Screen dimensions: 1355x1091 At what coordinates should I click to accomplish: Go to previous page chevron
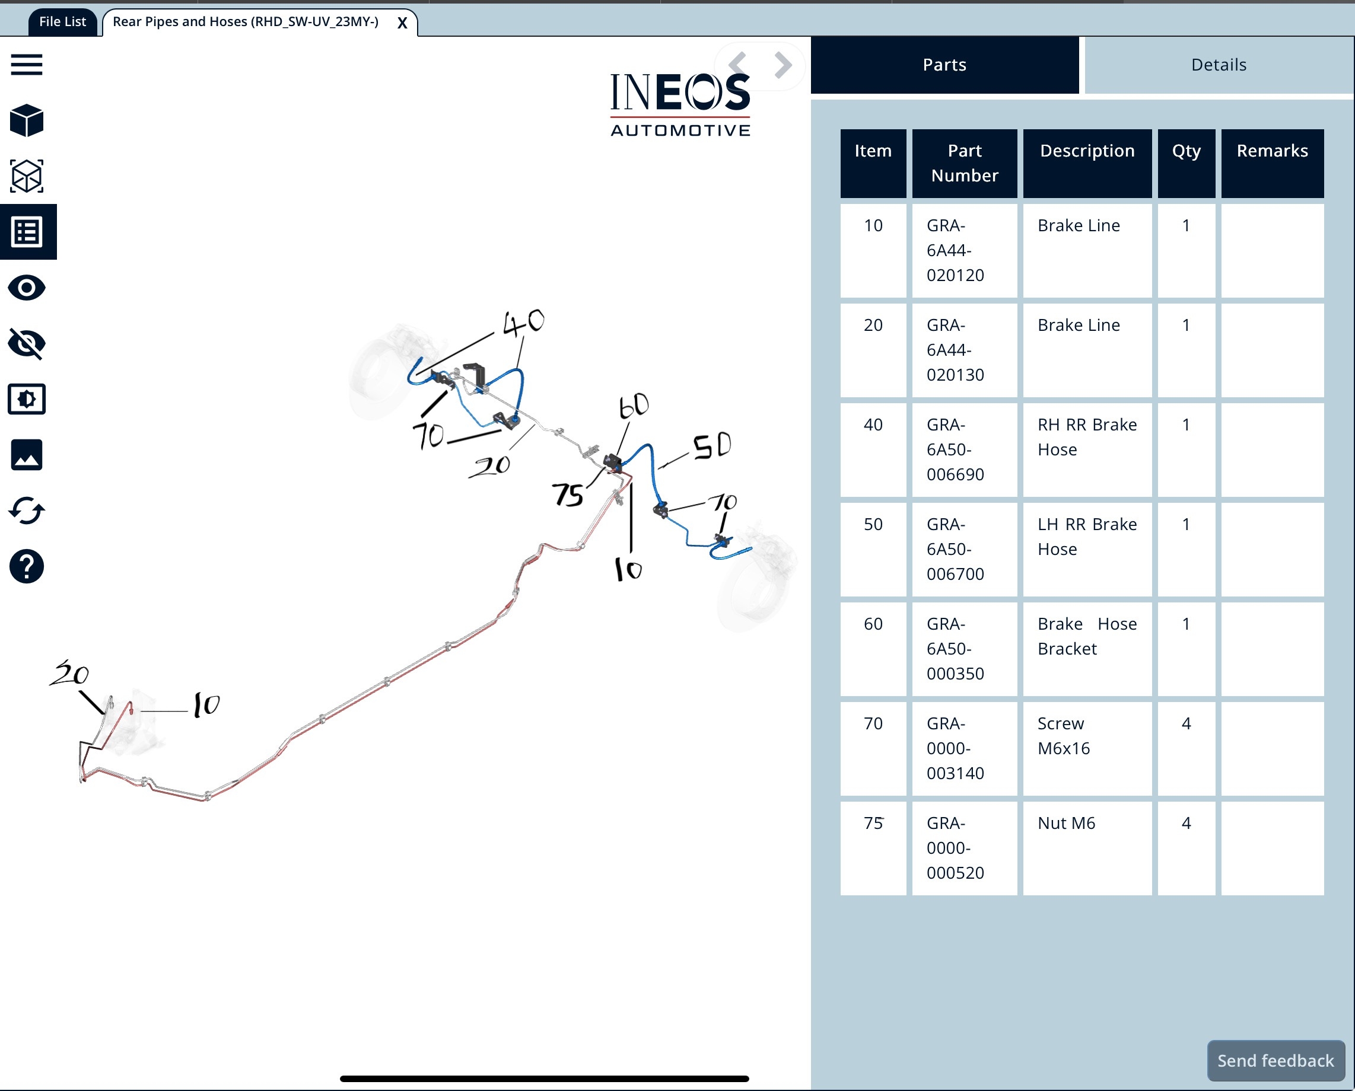pyautogui.click(x=737, y=65)
